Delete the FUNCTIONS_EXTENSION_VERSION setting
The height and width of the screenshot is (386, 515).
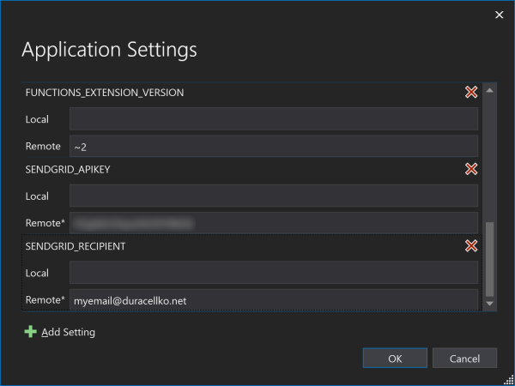click(470, 92)
